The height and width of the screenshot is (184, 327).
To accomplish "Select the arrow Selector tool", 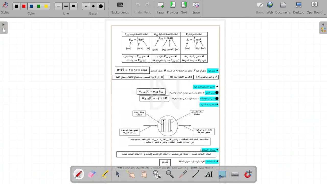I will (118, 174).
